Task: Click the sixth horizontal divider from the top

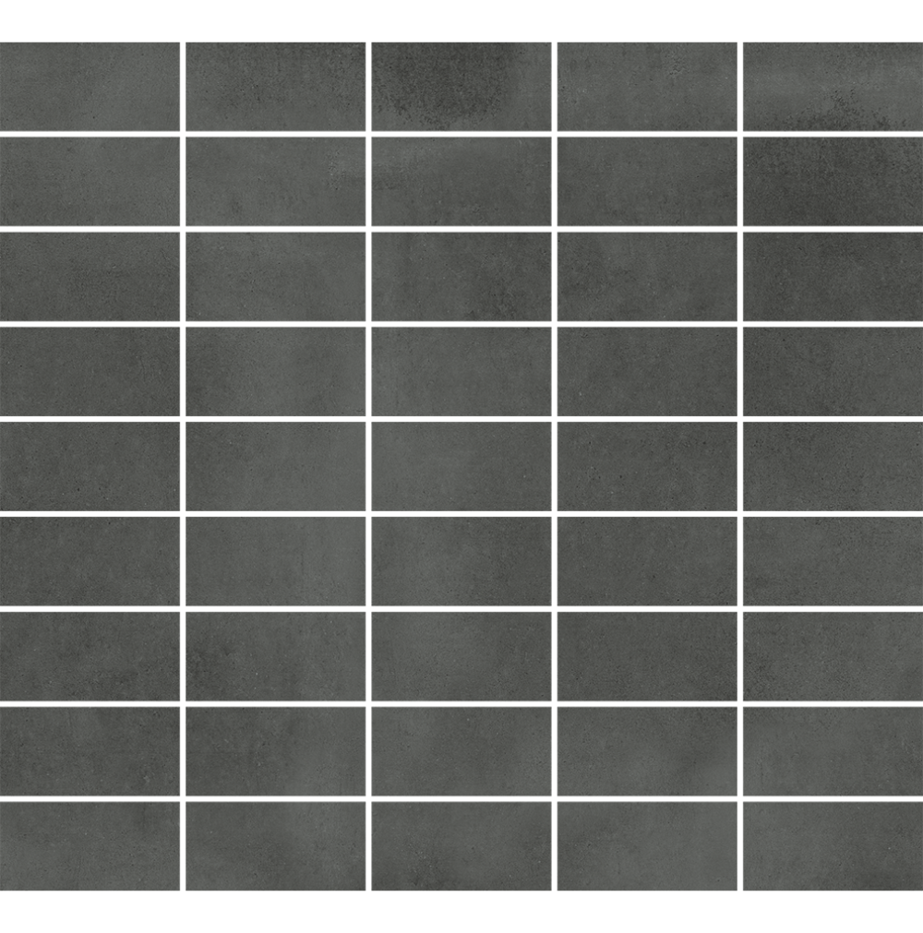Action: 461,609
